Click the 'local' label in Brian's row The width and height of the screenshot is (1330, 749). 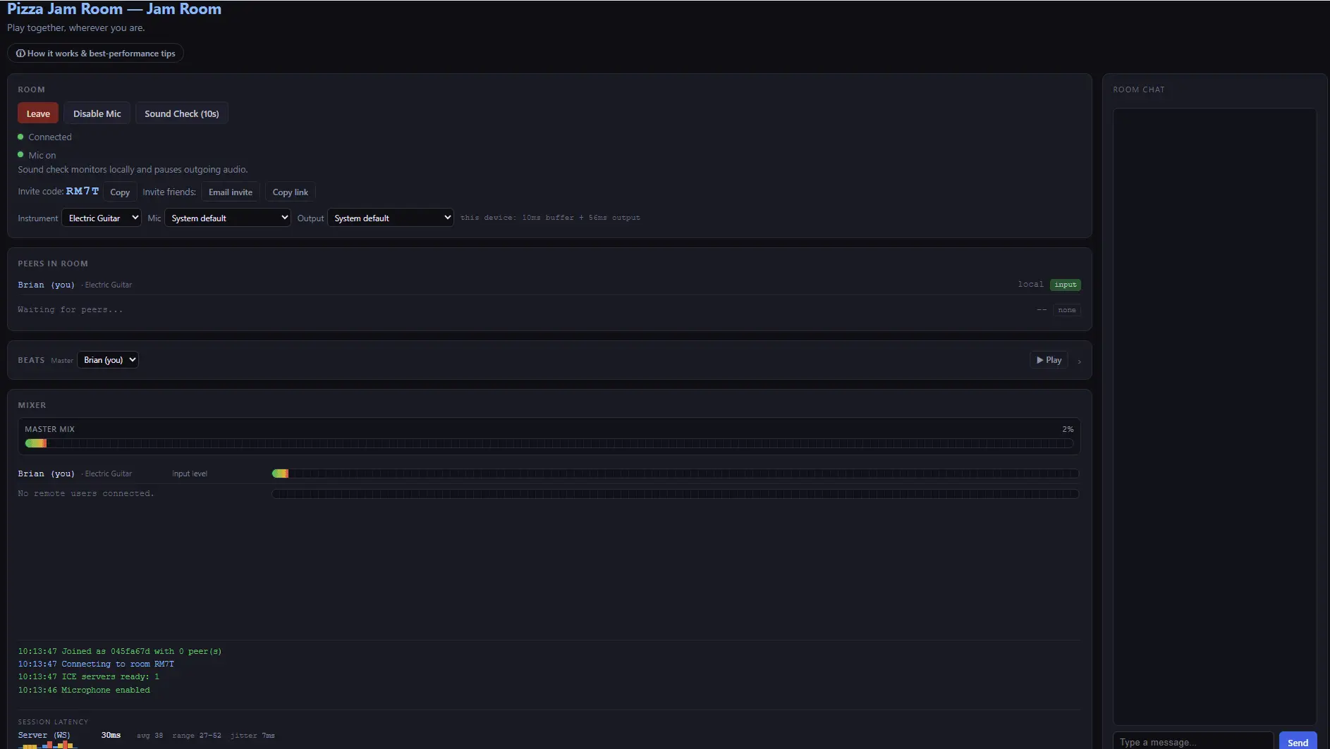click(x=1030, y=285)
